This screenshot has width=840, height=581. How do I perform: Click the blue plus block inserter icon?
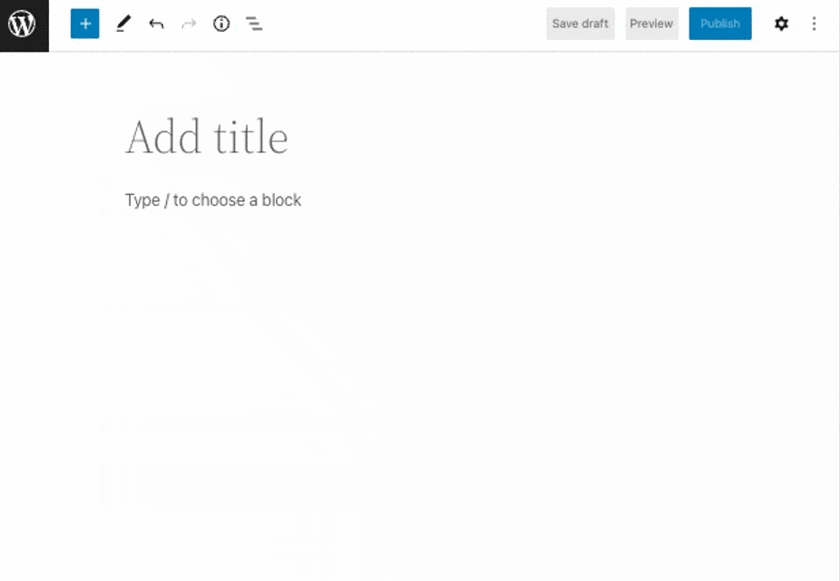pyautogui.click(x=84, y=24)
